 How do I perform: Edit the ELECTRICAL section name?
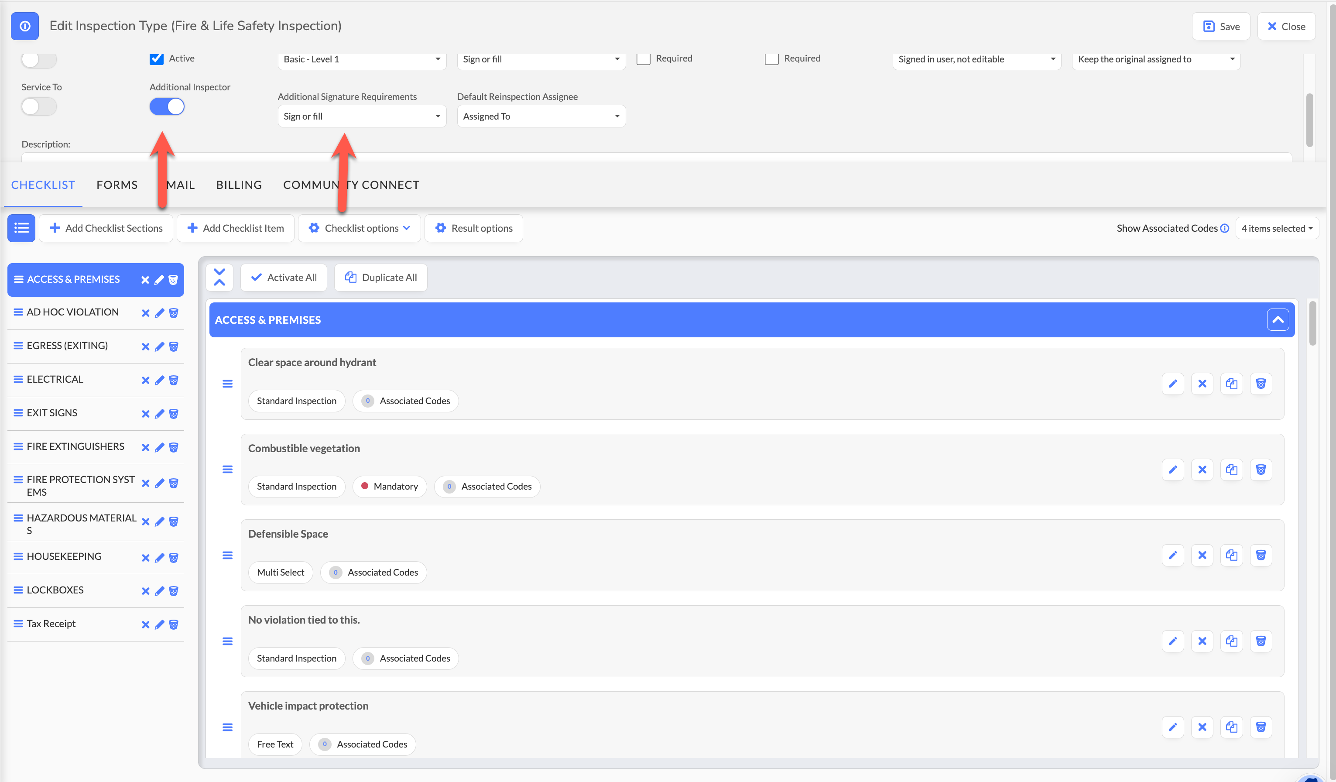pos(159,380)
